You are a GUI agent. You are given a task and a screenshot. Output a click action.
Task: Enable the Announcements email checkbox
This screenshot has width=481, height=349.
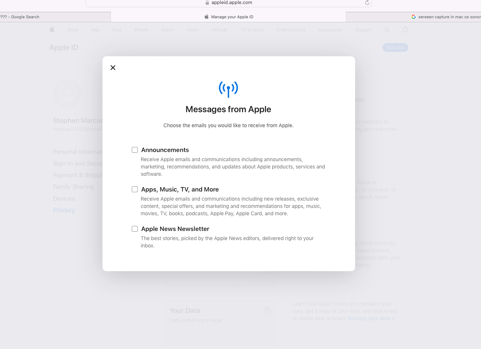(x=135, y=150)
